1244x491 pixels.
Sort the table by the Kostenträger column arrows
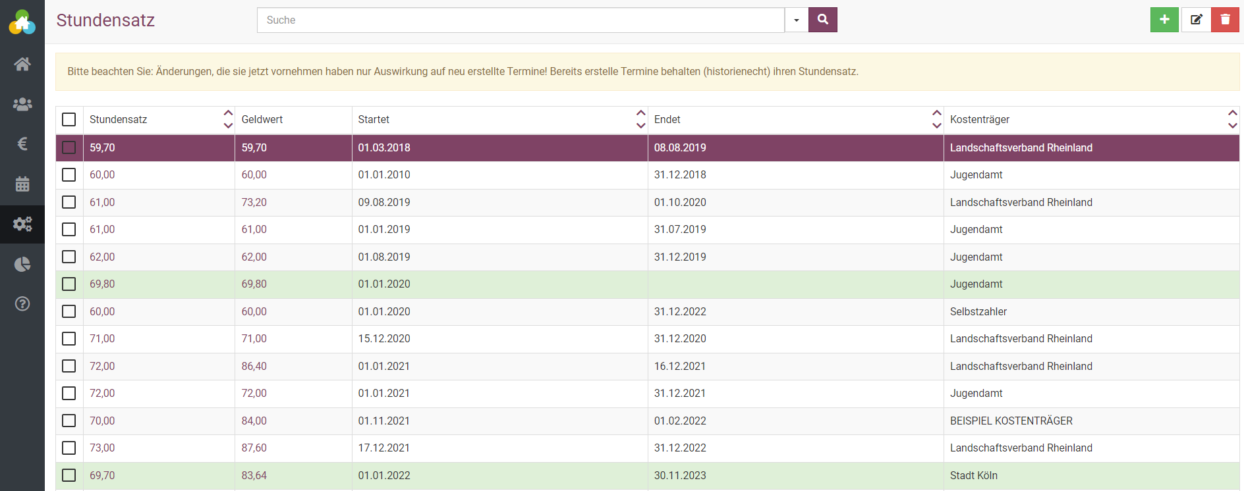point(1232,119)
